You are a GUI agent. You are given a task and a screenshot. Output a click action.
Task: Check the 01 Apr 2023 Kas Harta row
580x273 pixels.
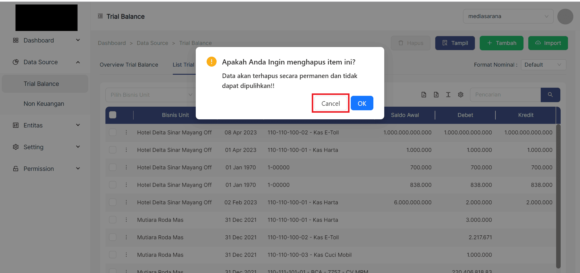coord(113,150)
